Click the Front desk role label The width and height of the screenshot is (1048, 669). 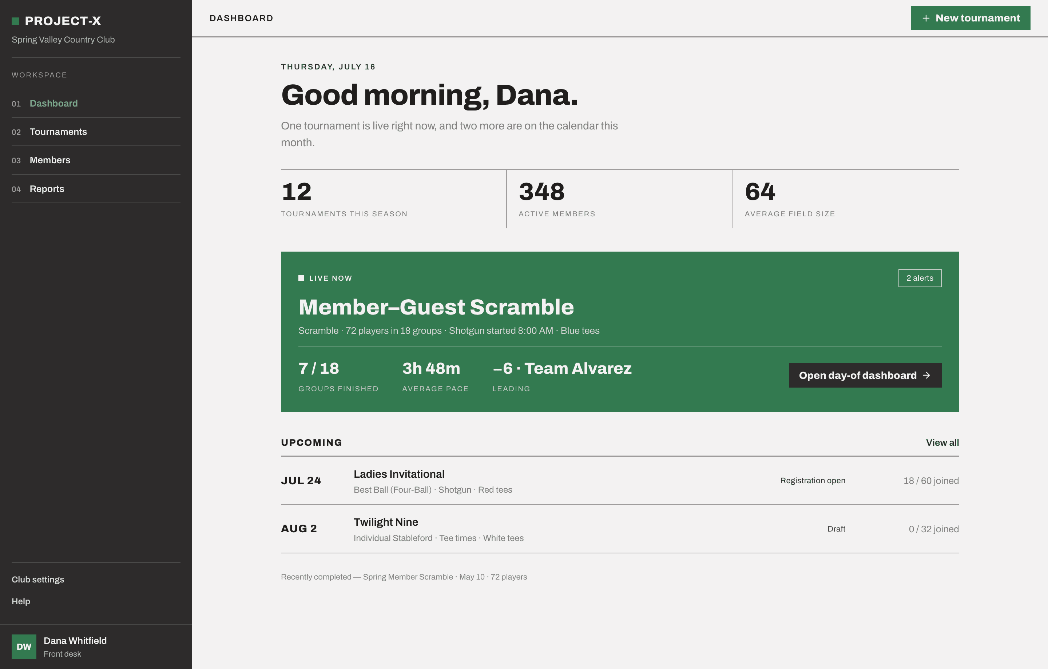pos(62,654)
